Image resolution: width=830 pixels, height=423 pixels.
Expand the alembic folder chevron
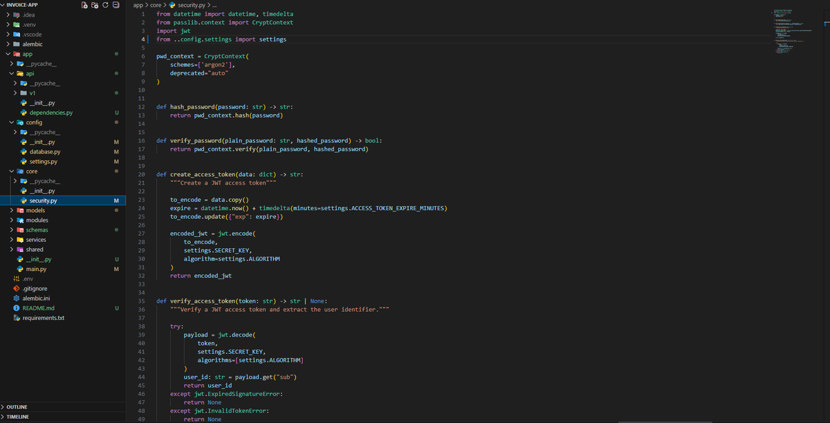[x=7, y=44]
